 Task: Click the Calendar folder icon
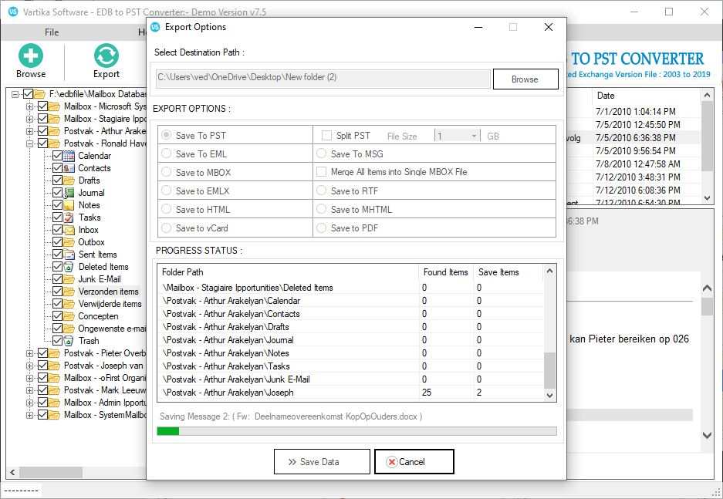[69, 156]
